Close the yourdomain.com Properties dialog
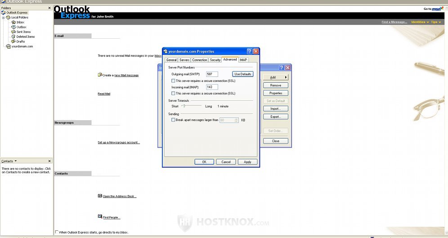The image size is (448, 238). [x=256, y=51]
